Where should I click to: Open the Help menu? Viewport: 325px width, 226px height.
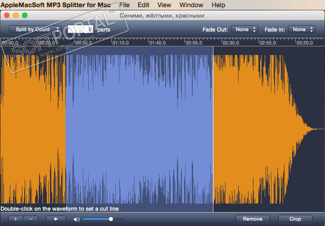tap(218, 5)
